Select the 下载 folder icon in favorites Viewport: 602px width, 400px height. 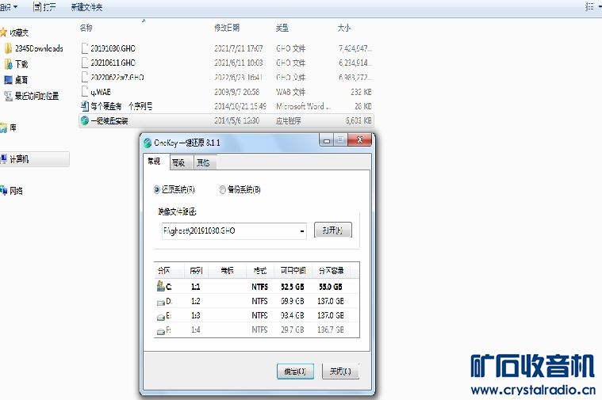point(8,64)
